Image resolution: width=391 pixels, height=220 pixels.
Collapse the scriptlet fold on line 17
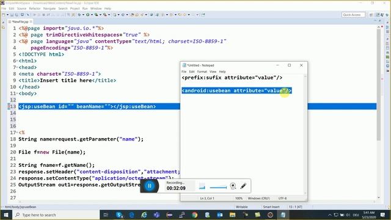(17, 133)
